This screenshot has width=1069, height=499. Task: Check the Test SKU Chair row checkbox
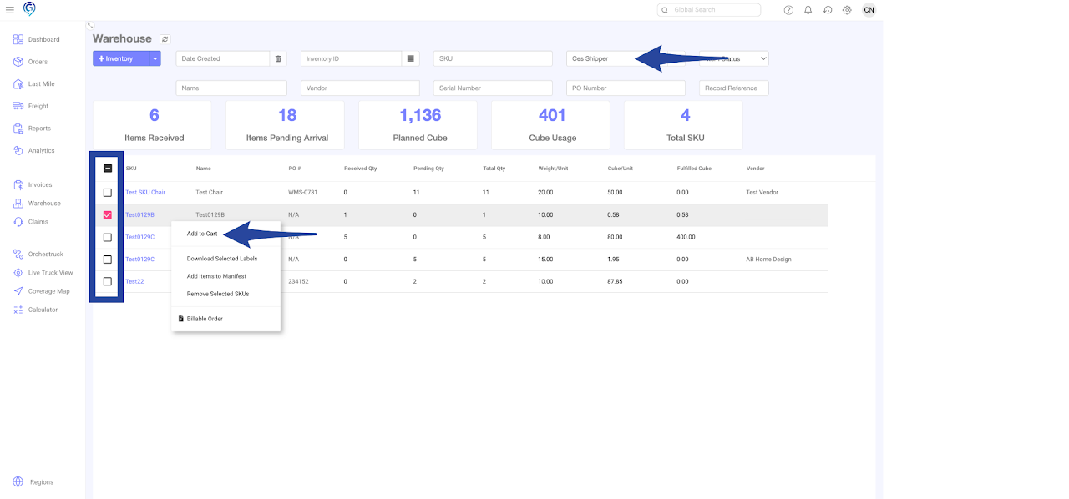click(x=108, y=193)
